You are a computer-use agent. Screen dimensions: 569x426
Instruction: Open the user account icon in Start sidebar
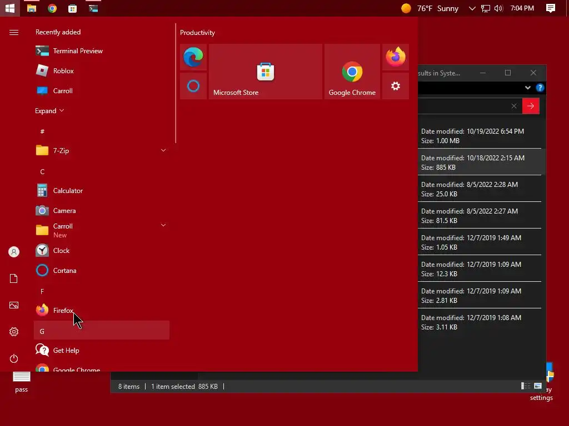click(x=14, y=252)
